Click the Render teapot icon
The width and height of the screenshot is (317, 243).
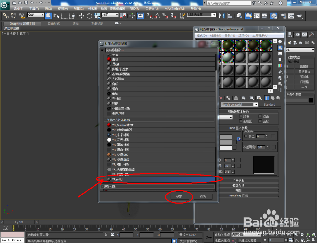pos(299,16)
